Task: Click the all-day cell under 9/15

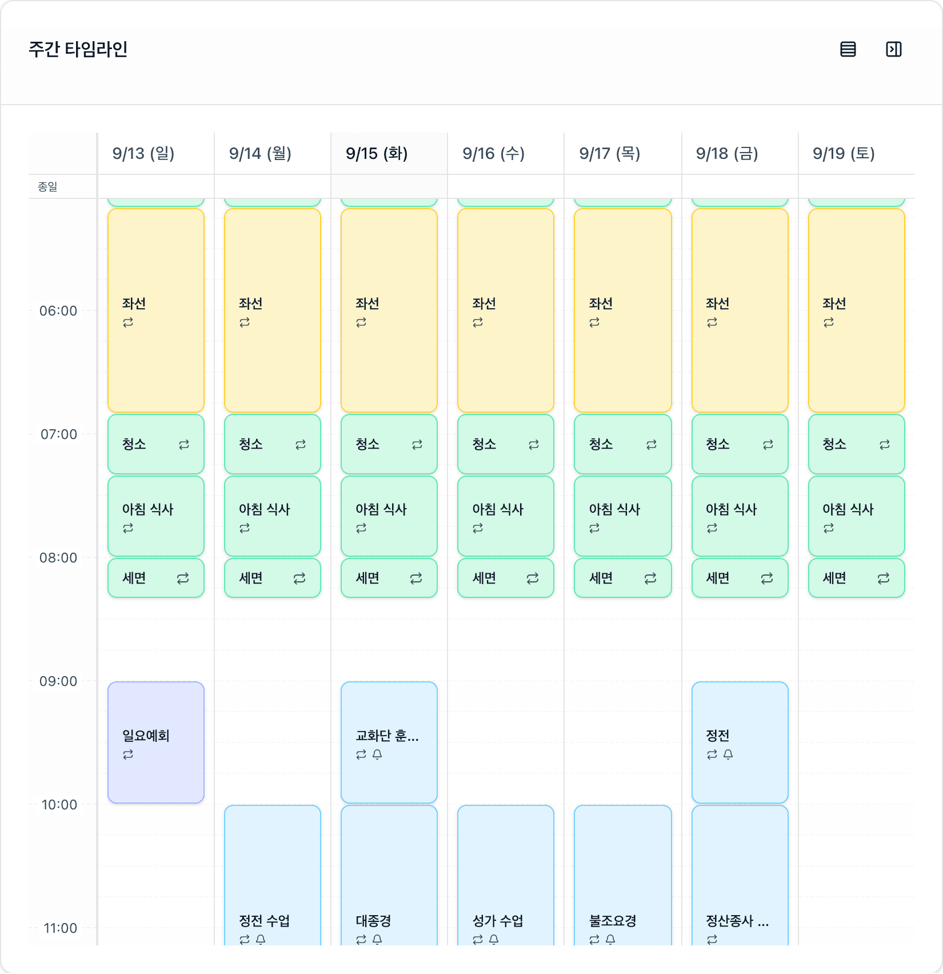Action: click(x=389, y=186)
